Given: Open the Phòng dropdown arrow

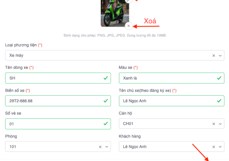Looking at the screenshot, I should point(107,147).
